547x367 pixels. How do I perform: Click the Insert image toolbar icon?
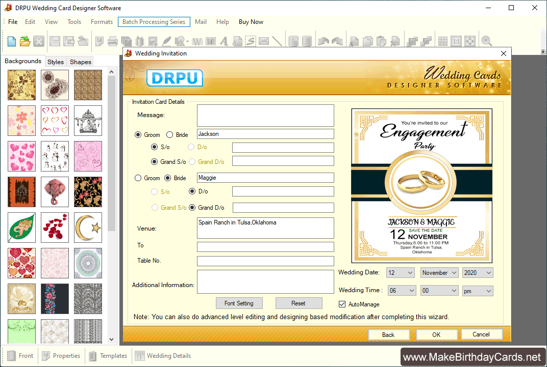pyautogui.click(x=153, y=41)
